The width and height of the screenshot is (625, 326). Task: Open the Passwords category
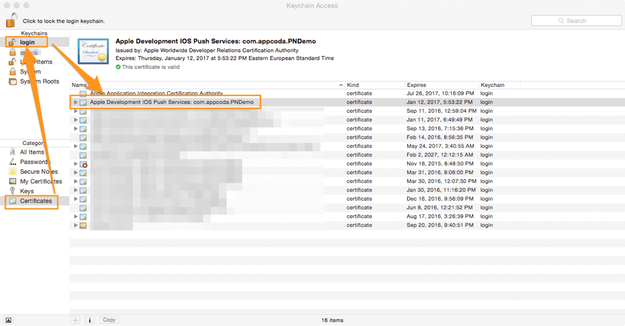[35, 162]
